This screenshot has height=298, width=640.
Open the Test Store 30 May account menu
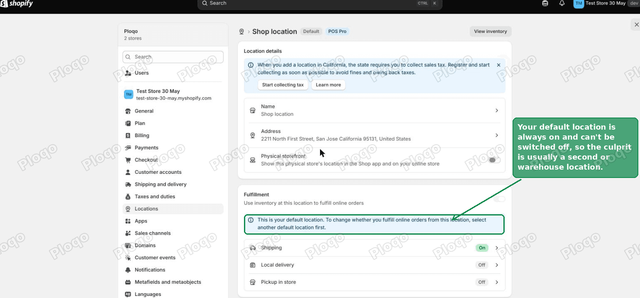[x=606, y=3]
